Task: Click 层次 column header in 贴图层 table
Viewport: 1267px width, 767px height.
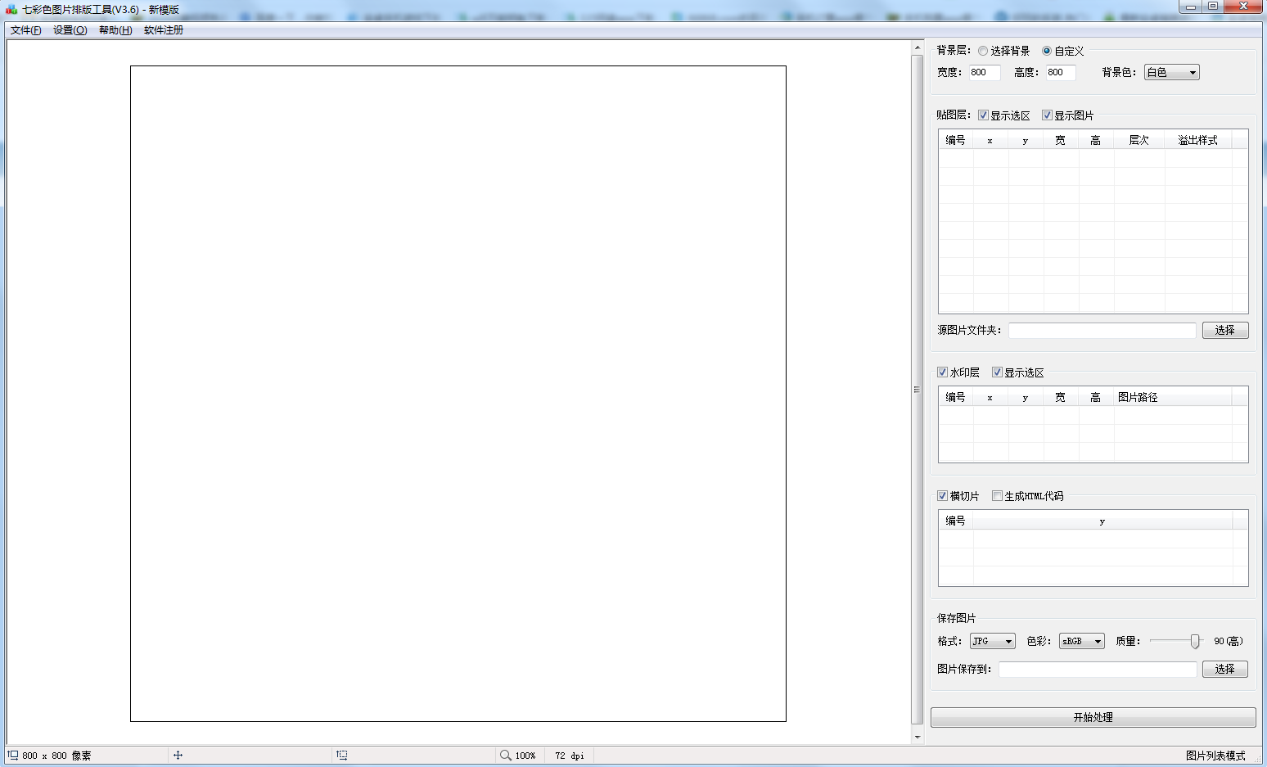Action: (x=1138, y=140)
